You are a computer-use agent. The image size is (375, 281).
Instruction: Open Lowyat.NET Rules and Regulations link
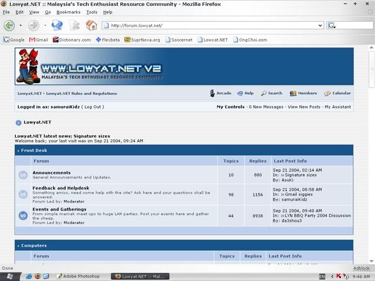81,94
